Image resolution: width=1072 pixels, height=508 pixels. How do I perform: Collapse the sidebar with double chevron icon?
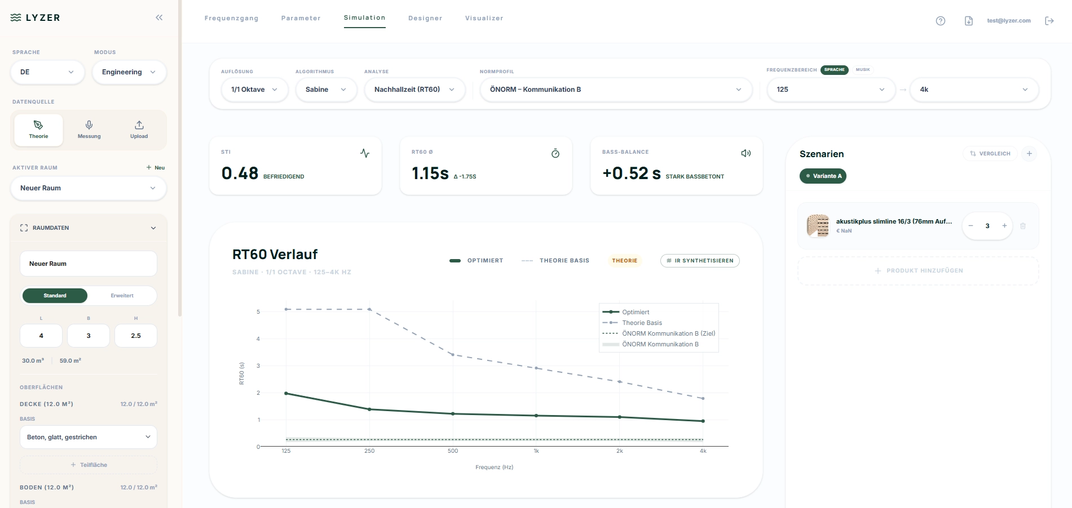click(159, 17)
